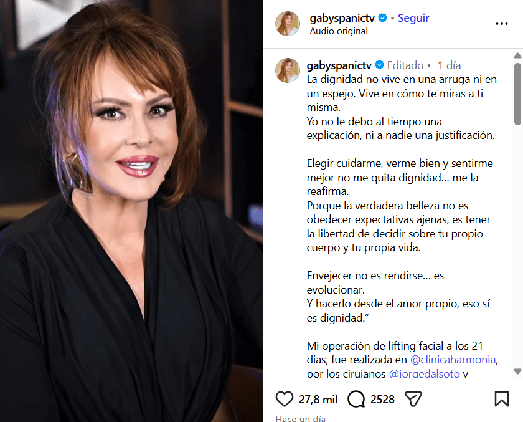523x422 pixels.
Task: Click the blue verified badge in header
Action: (x=382, y=18)
